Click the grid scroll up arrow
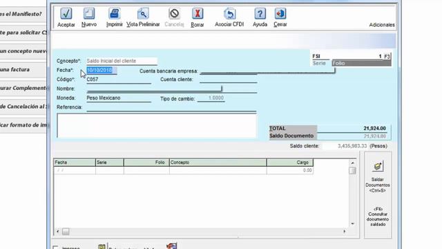442x249 pixels. 352,163
